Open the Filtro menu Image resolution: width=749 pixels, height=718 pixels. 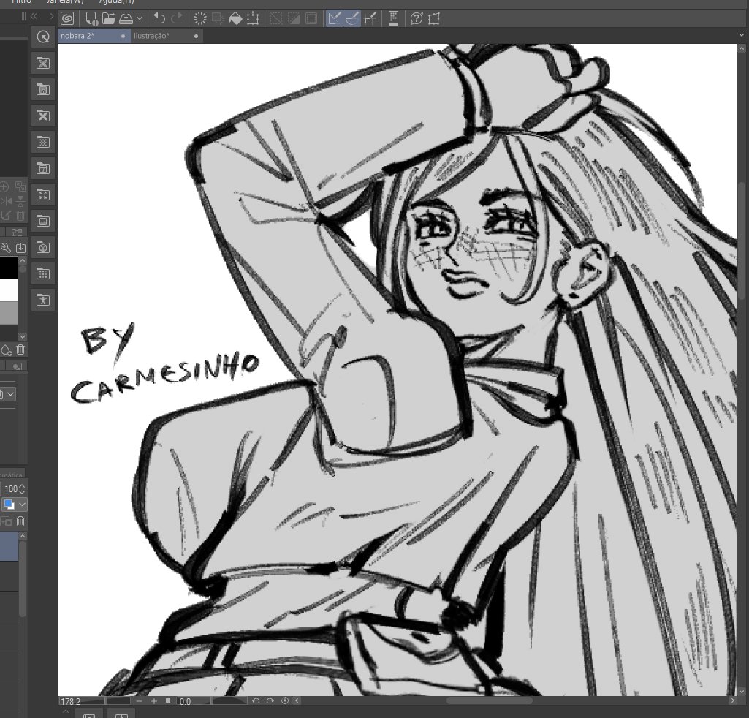pos(21,2)
